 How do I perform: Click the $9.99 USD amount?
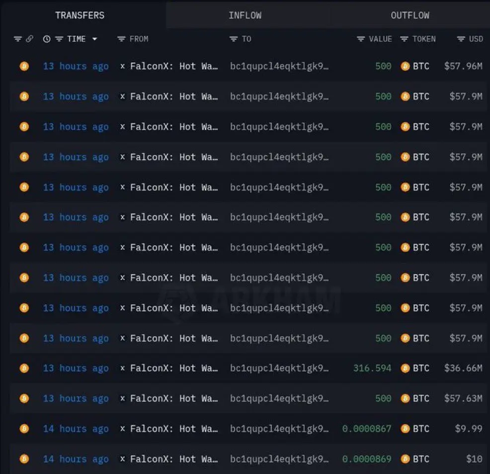tap(469, 428)
